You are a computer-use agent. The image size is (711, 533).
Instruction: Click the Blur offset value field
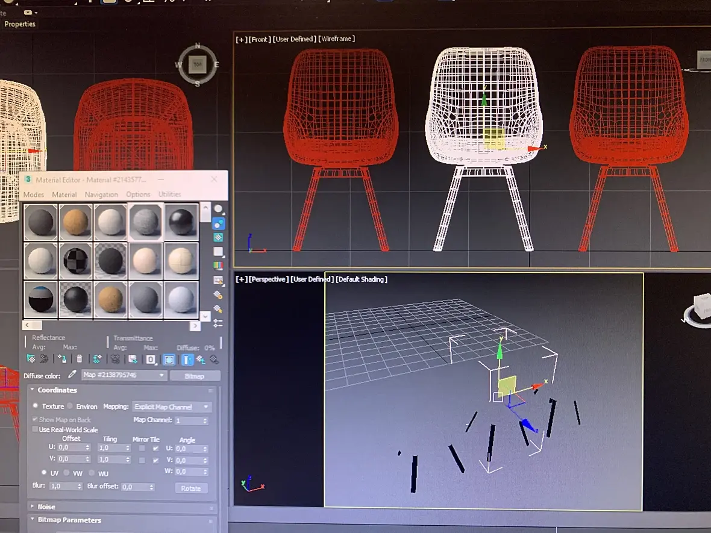coord(135,487)
